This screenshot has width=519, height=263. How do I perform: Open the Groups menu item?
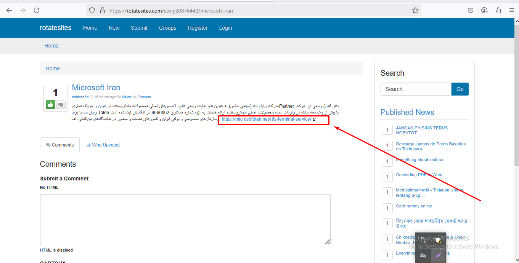tap(167, 28)
